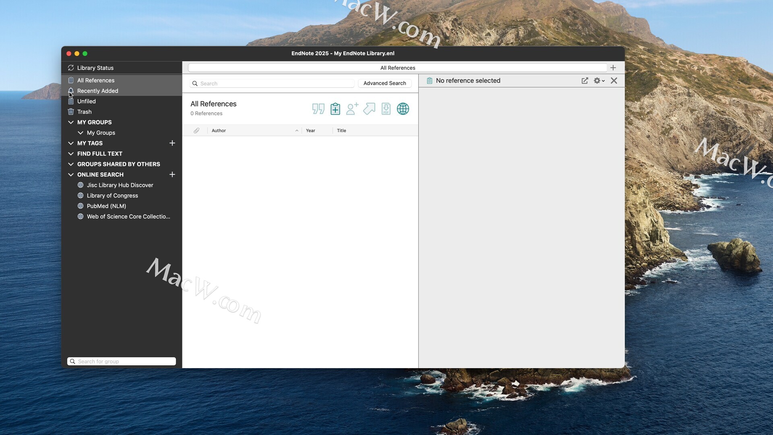
Task: Open the Unfiled group
Action: tap(122, 101)
